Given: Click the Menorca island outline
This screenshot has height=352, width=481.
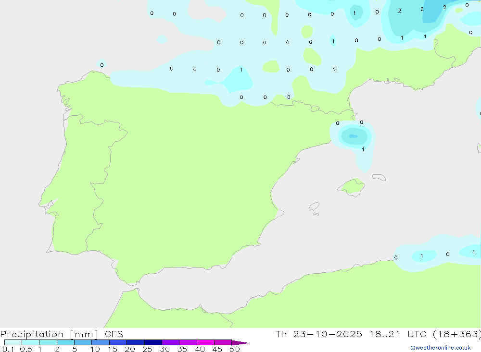Looking at the screenshot, I should tap(379, 177).
